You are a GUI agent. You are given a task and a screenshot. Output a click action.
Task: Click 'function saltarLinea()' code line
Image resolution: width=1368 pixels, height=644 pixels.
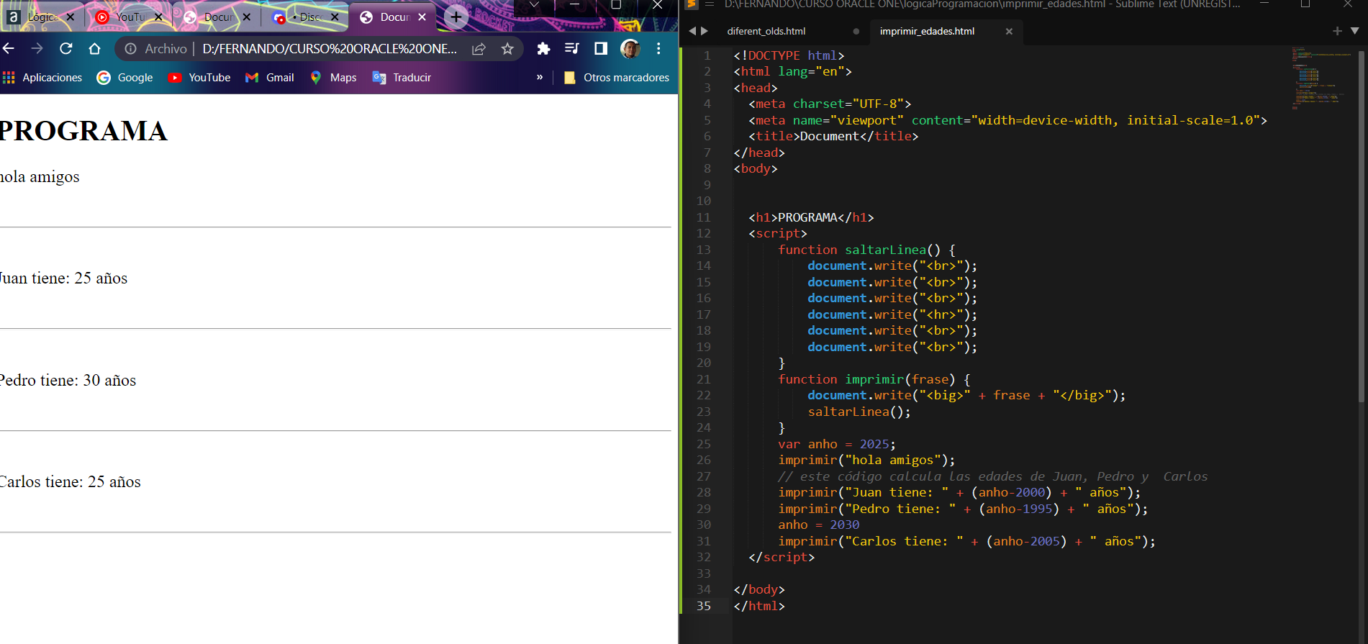point(866,250)
